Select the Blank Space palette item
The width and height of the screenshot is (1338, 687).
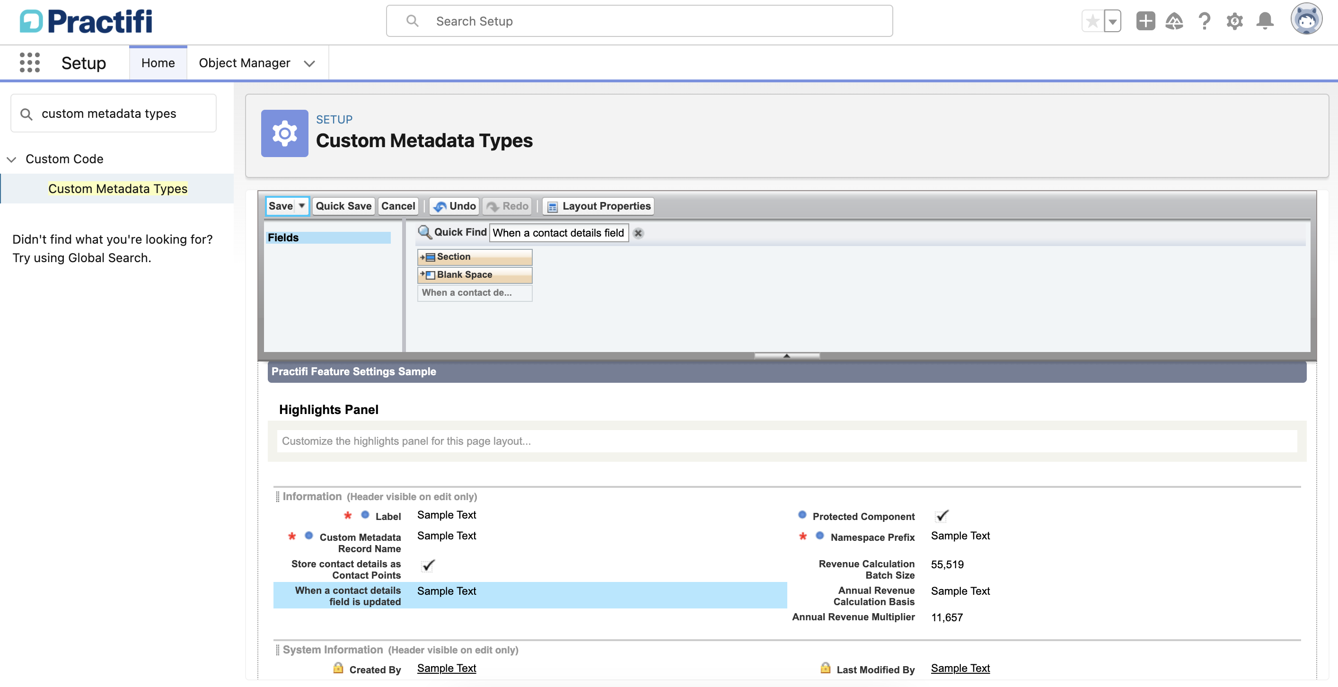pyautogui.click(x=475, y=275)
